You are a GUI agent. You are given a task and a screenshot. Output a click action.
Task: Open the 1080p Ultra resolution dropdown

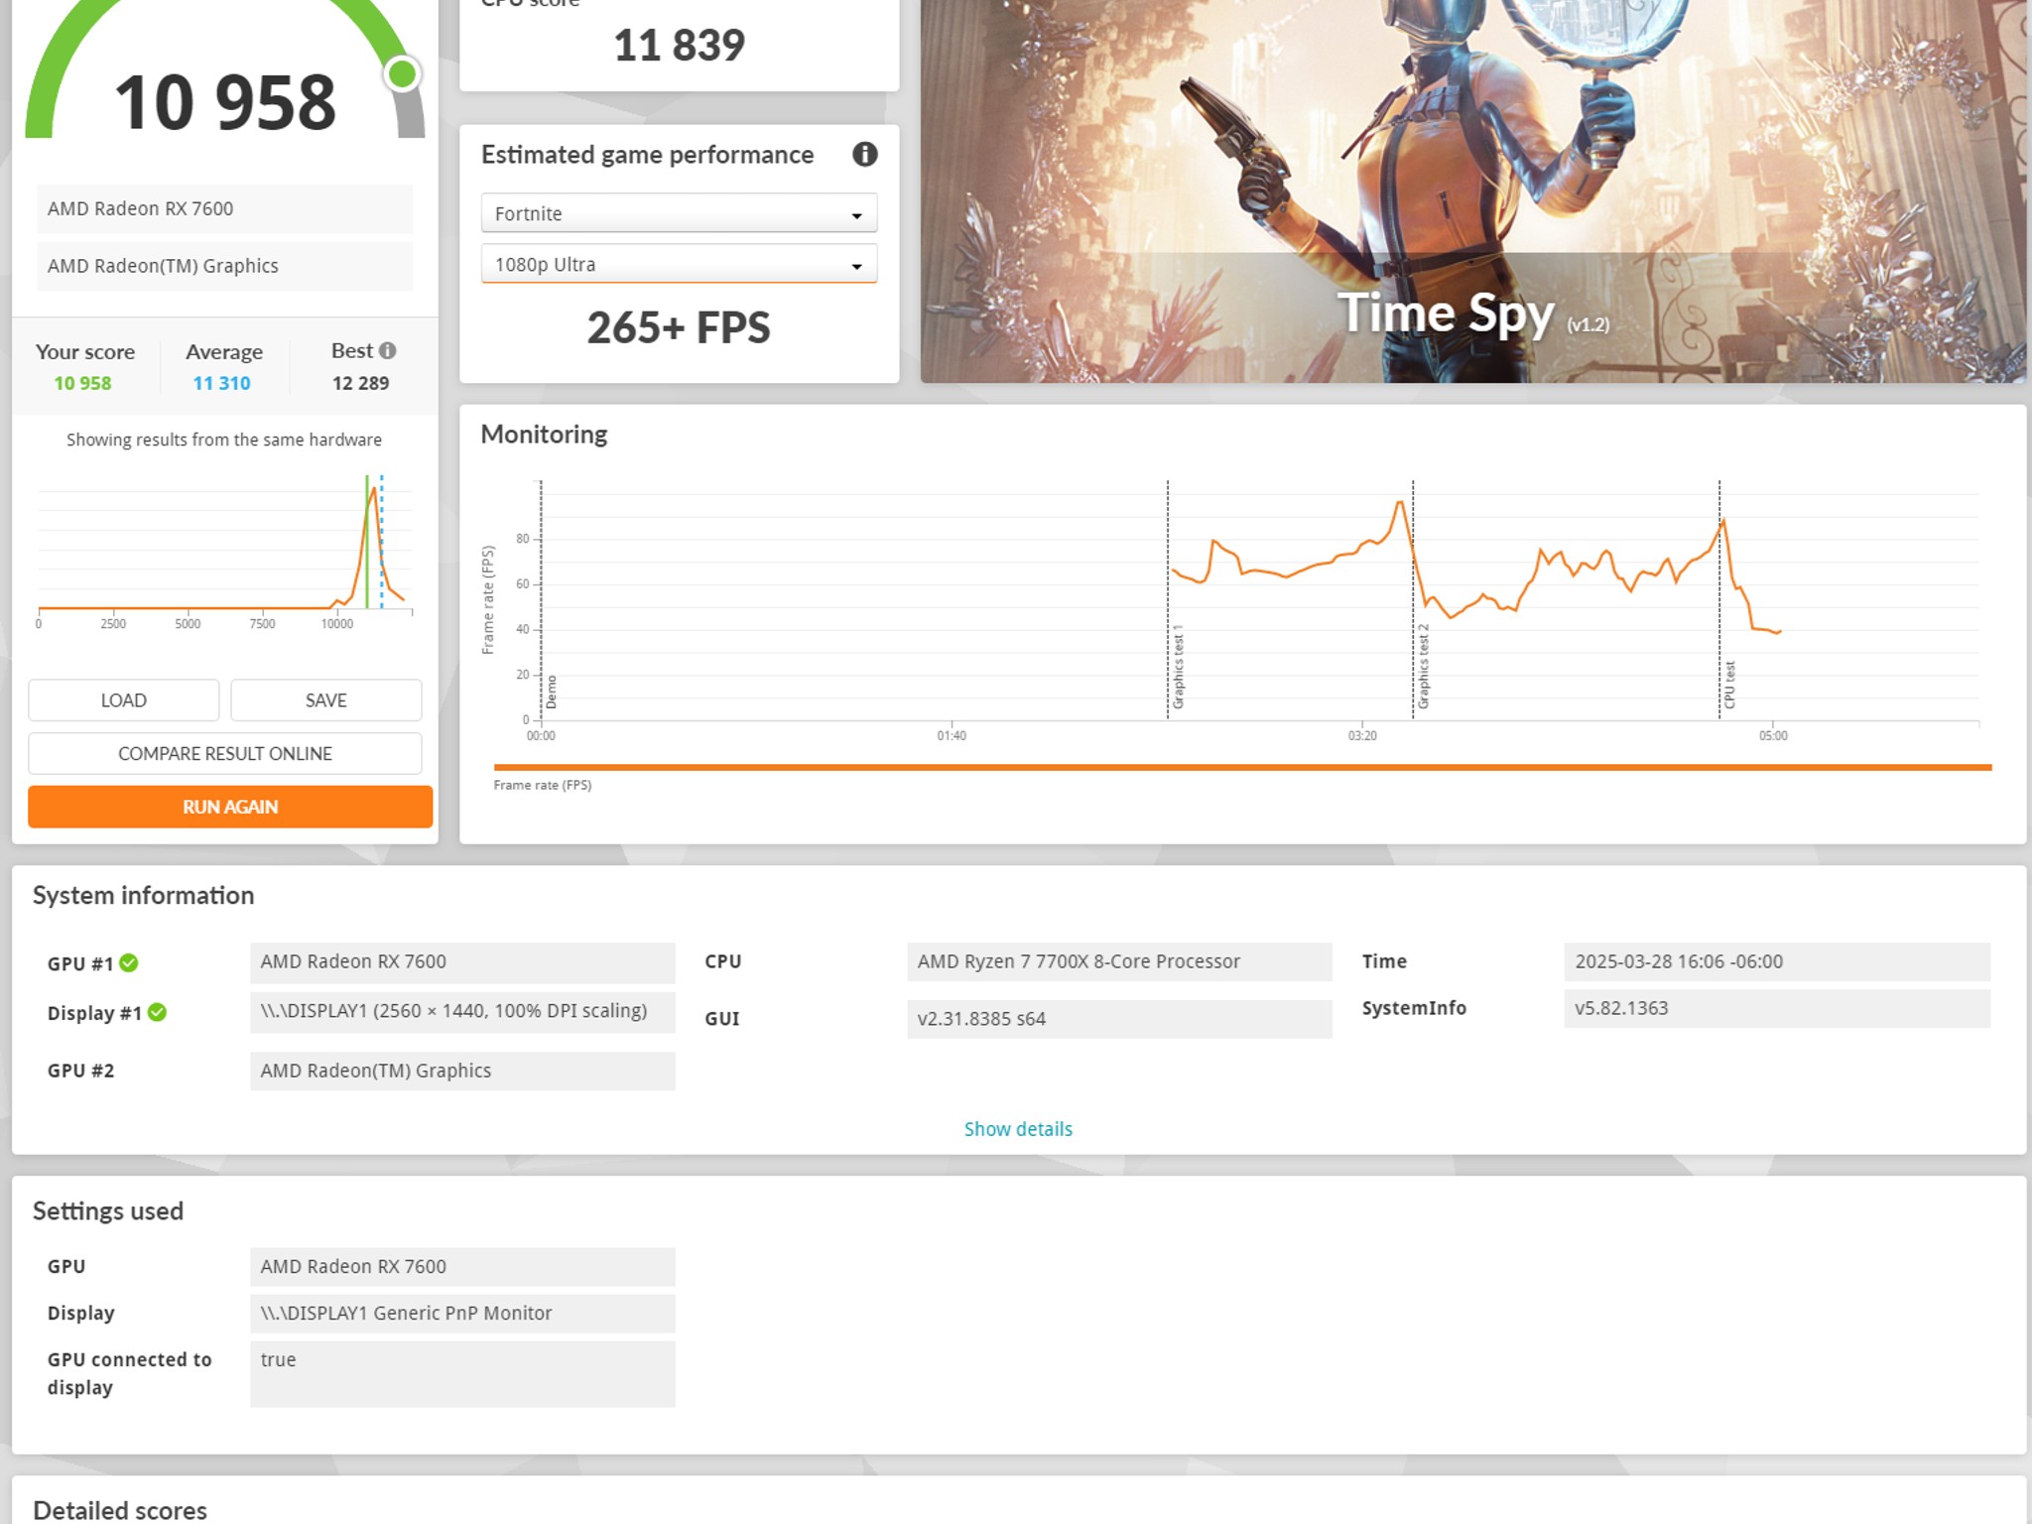pyautogui.click(x=679, y=264)
